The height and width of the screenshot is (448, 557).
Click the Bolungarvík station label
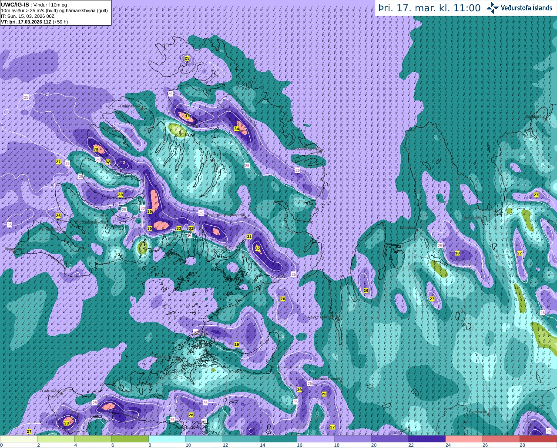click(130, 106)
